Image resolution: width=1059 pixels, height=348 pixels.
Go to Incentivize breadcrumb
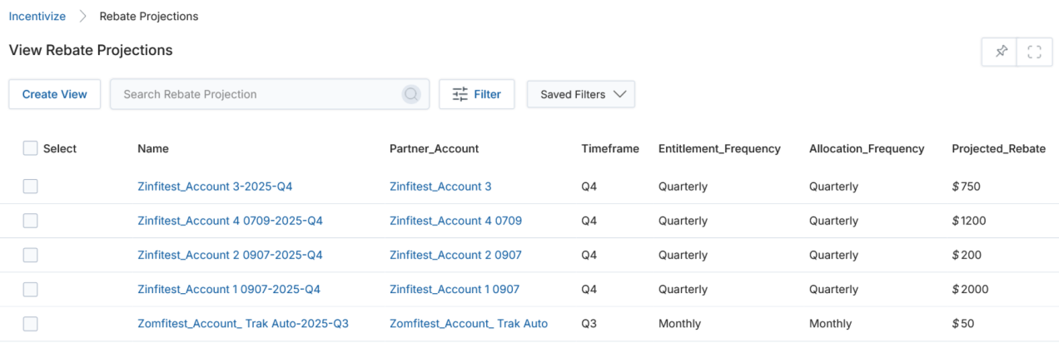(x=37, y=16)
